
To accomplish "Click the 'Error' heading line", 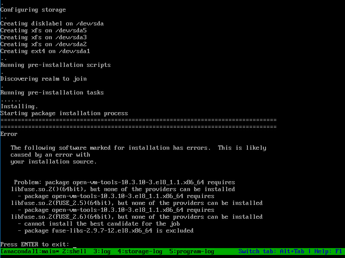I will 9,134.
